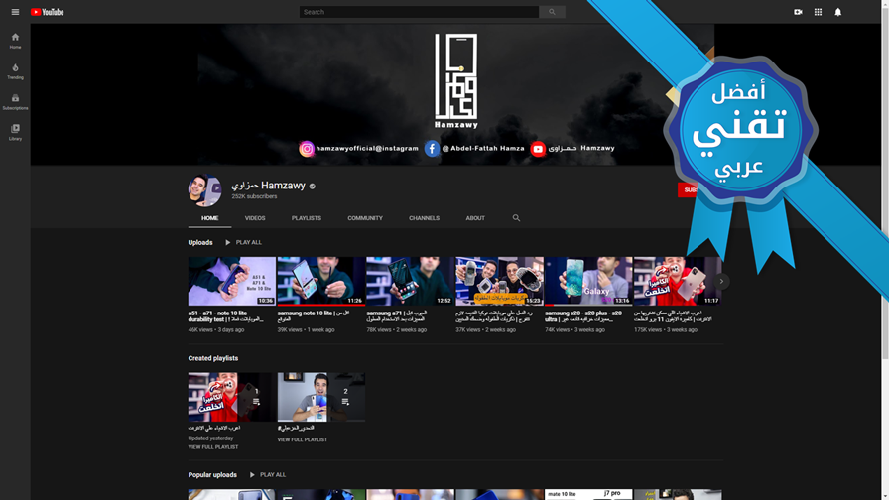This screenshot has width=889, height=500.
Task: View full playlist under first created playlist
Action: (x=213, y=447)
